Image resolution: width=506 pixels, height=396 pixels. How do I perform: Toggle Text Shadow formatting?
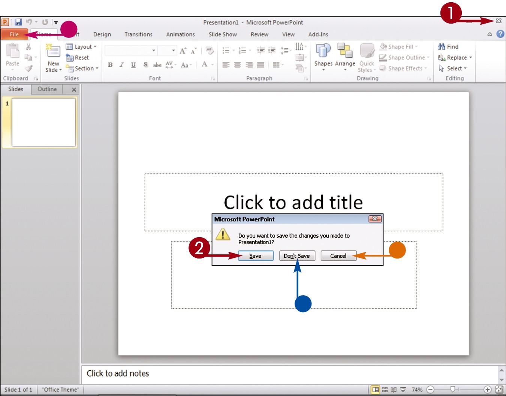click(145, 65)
